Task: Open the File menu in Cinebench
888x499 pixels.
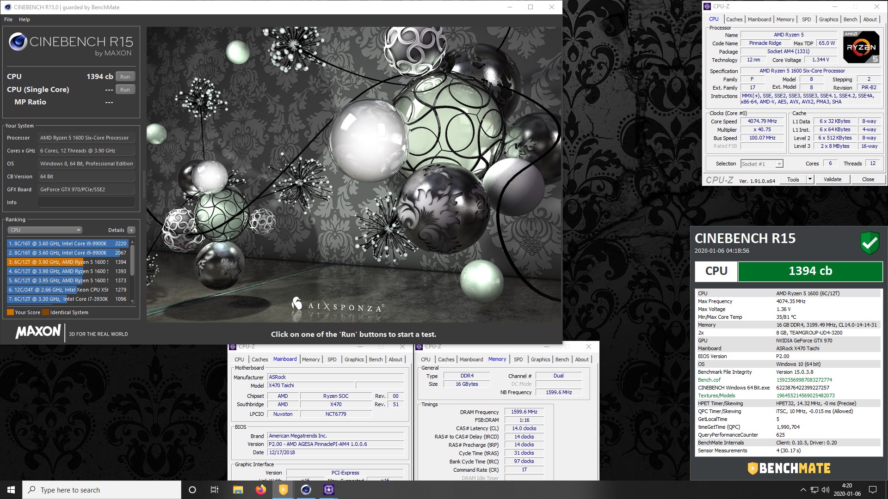Action: pyautogui.click(x=8, y=19)
